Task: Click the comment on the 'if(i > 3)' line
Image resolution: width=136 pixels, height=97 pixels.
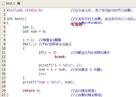Action: (90, 52)
